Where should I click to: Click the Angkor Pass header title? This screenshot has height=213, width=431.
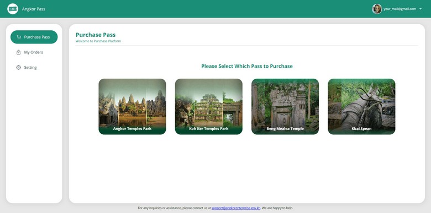pyautogui.click(x=34, y=9)
